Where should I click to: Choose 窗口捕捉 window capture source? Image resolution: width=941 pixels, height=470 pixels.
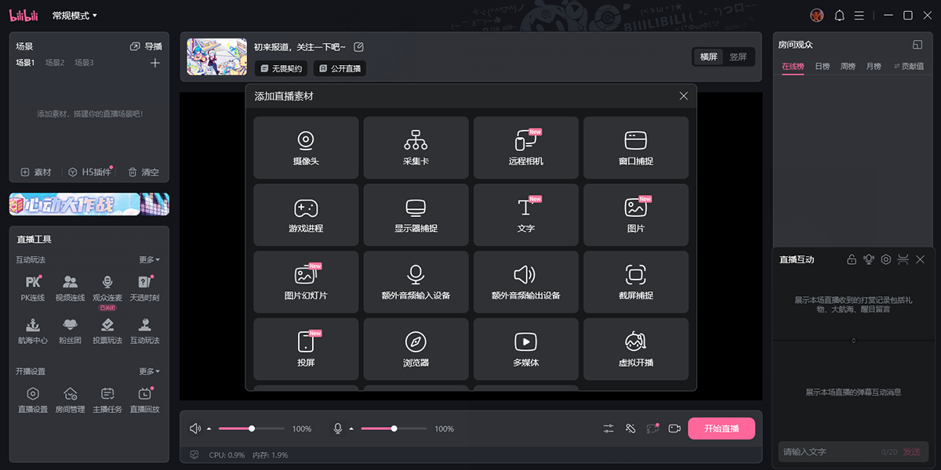pos(636,147)
